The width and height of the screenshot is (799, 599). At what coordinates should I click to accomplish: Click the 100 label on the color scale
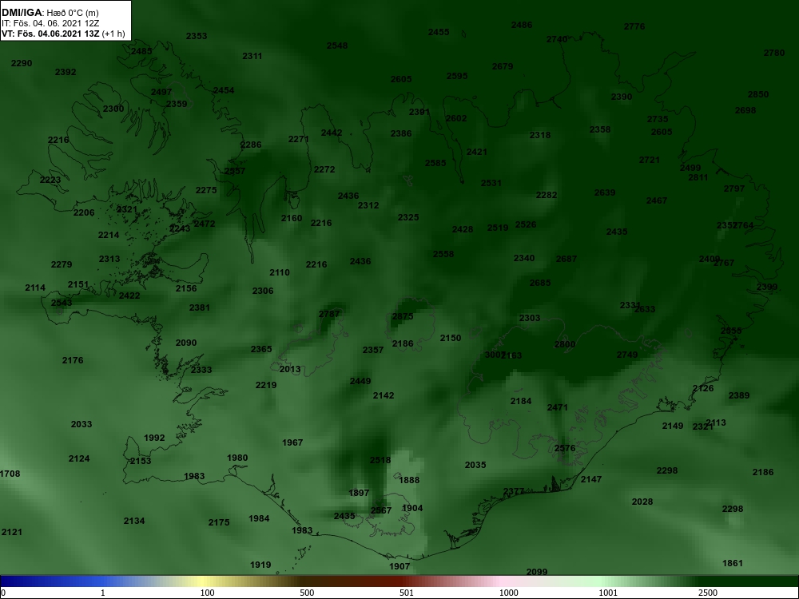click(208, 593)
